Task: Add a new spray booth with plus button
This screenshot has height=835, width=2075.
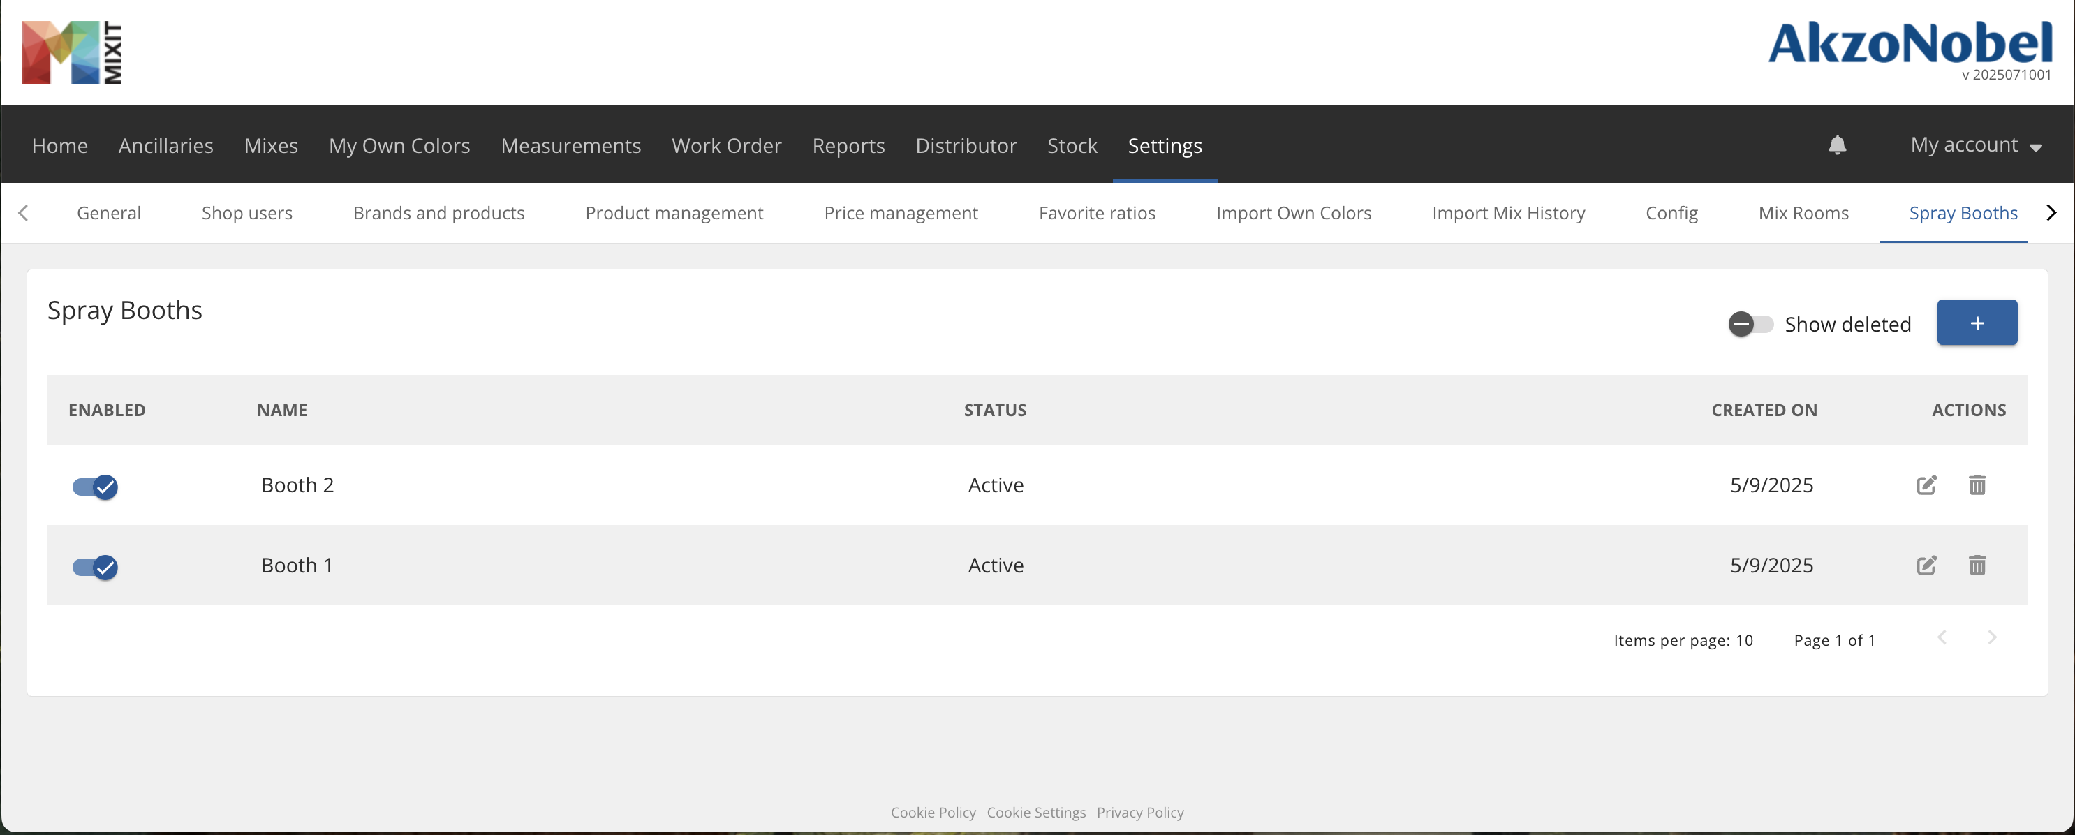Action: point(1977,323)
